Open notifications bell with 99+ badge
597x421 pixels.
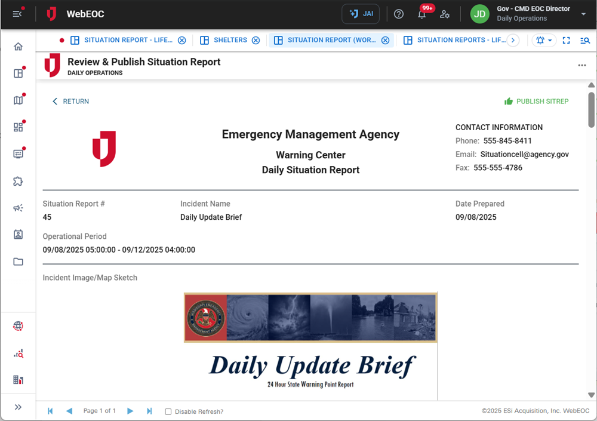click(x=422, y=14)
